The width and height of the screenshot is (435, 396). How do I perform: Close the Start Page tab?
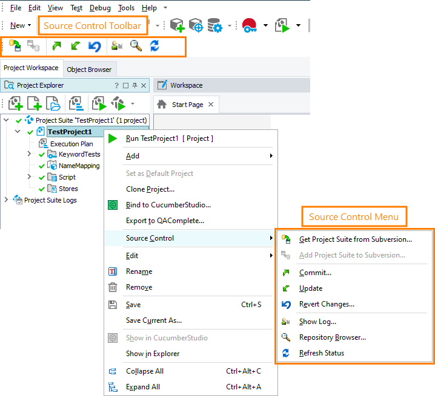coord(211,104)
